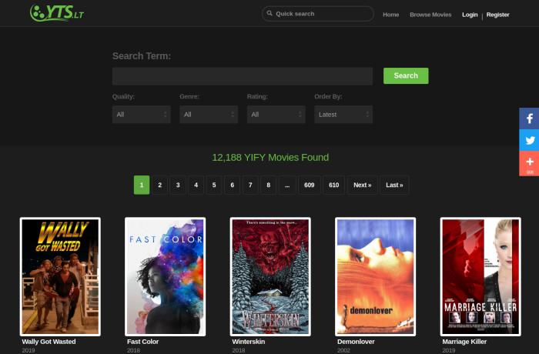The width and height of the screenshot is (539, 354).
Task: Go to results page 2
Action: pos(160,185)
